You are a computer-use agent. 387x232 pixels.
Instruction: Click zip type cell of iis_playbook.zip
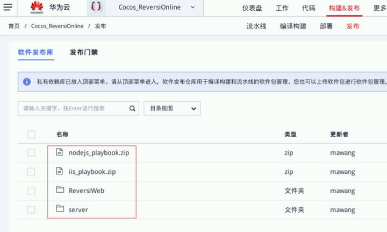tap(289, 172)
